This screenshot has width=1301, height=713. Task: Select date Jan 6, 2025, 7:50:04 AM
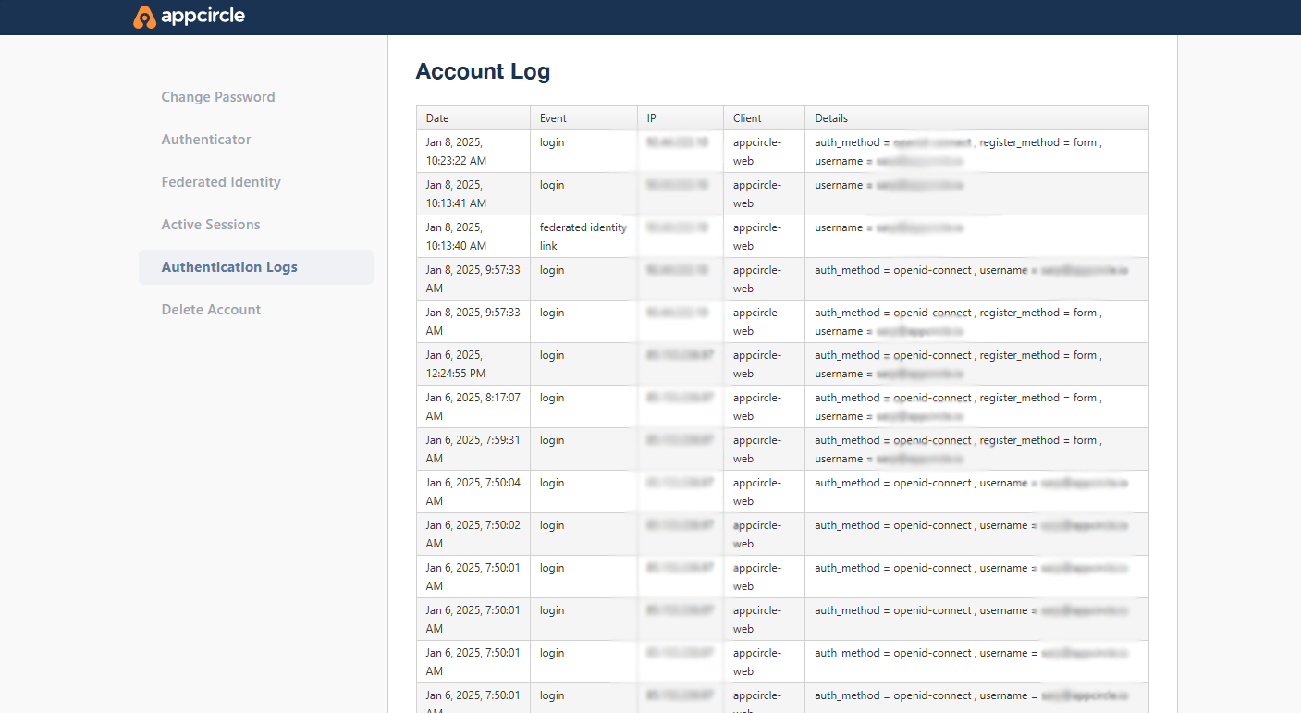(x=473, y=492)
